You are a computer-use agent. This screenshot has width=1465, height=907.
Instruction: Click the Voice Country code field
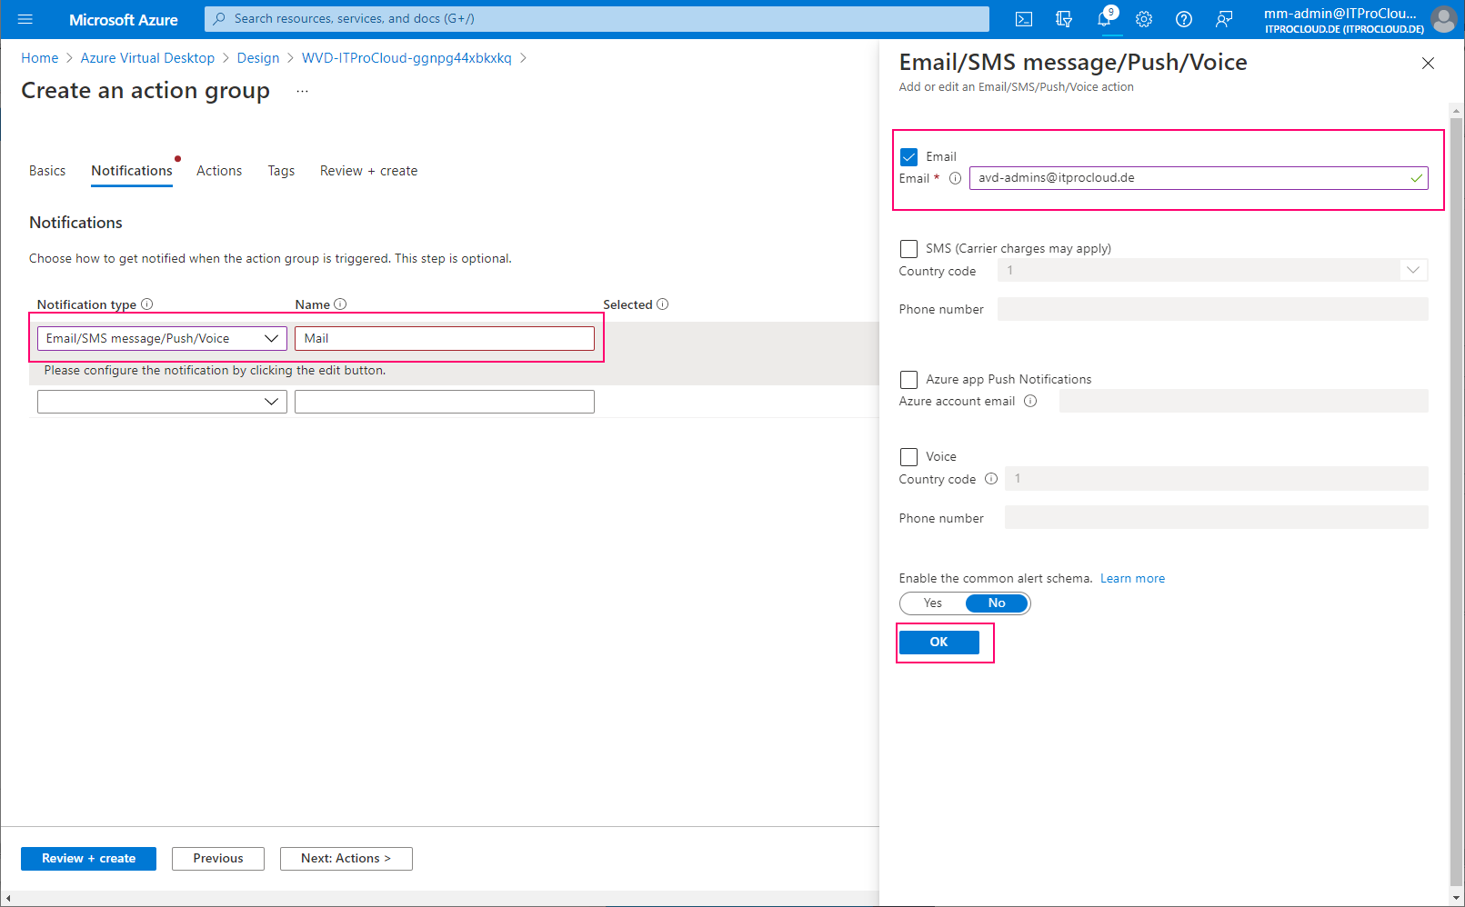[1216, 478]
